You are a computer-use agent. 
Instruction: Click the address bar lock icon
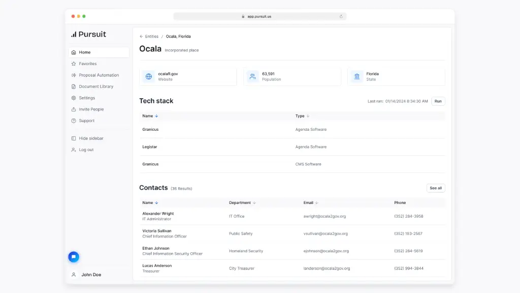tap(243, 16)
